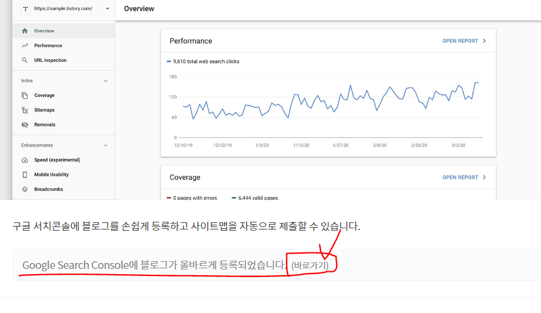Click the Performance trend-line icon
This screenshot has width=541, height=313.
25,45
